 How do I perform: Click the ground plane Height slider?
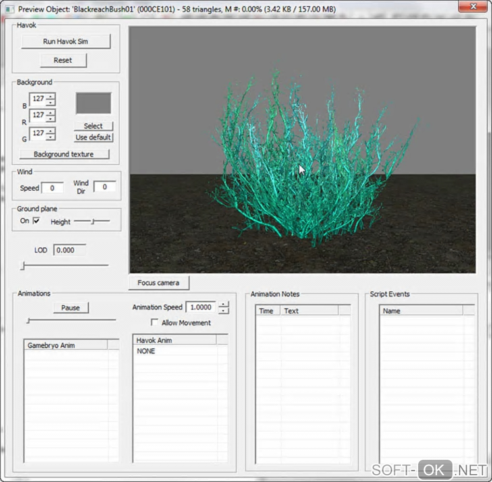[x=92, y=222]
